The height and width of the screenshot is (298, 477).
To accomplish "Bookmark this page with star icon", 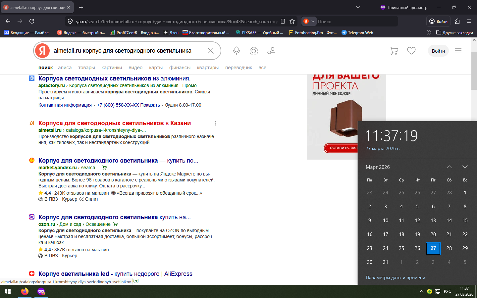I will click(x=292, y=21).
